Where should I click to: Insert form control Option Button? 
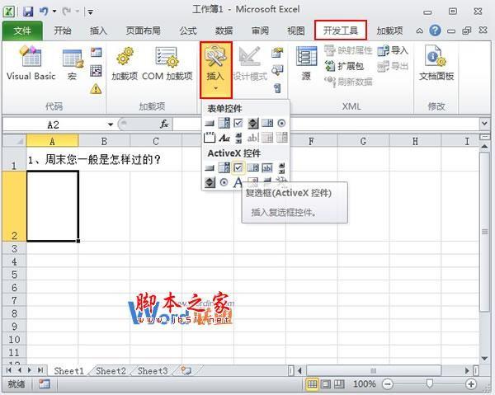281,123
